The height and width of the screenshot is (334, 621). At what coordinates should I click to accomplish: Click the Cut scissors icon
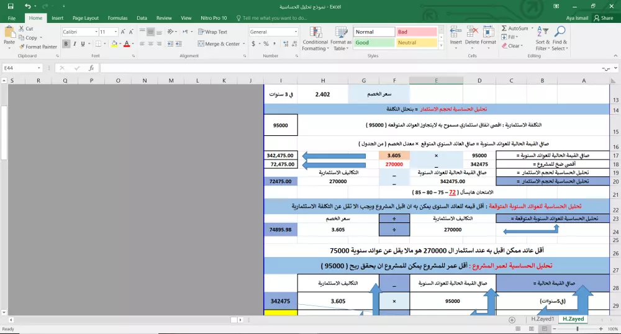click(21, 29)
